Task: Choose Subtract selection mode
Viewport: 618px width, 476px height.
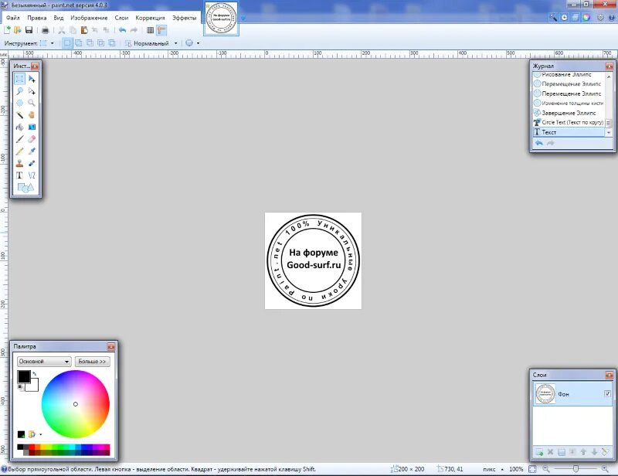Action: click(x=90, y=43)
